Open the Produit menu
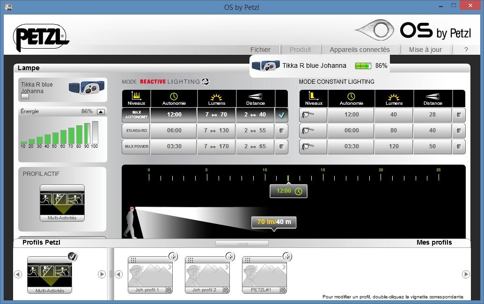Screen dimensions: 484x304 tap(300, 50)
